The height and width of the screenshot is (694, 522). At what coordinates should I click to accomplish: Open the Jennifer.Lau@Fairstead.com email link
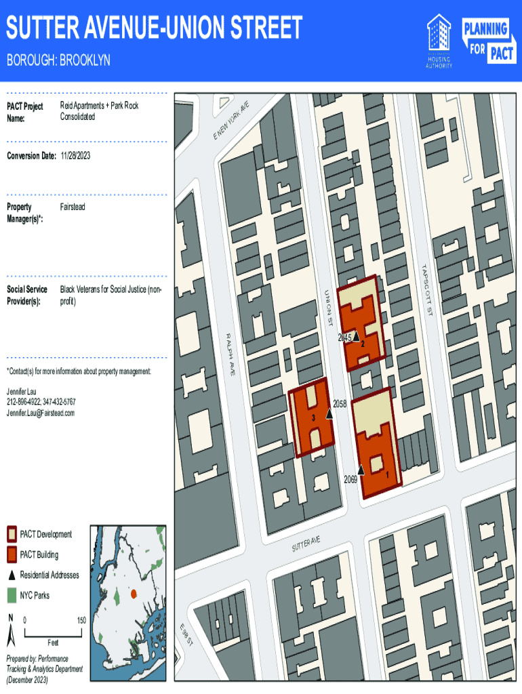tap(41, 413)
